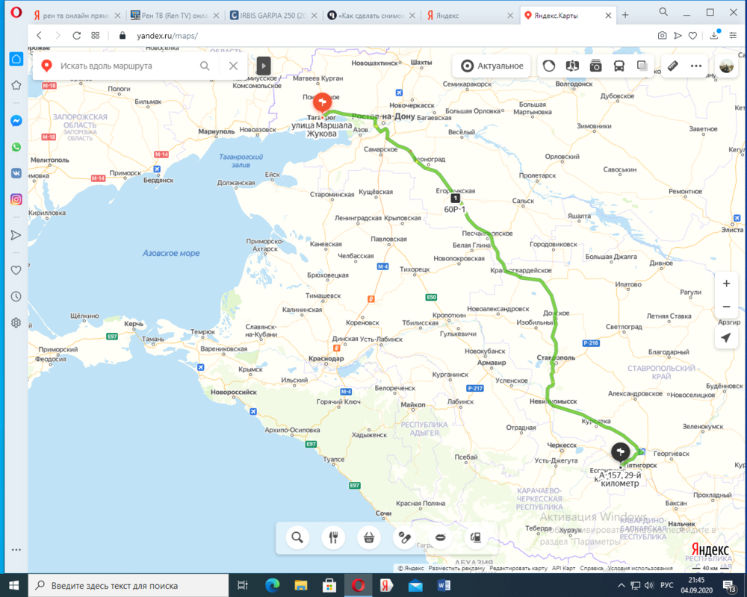Zoom in the map with plus button
Screen dimensions: 747x597
[x=726, y=284]
